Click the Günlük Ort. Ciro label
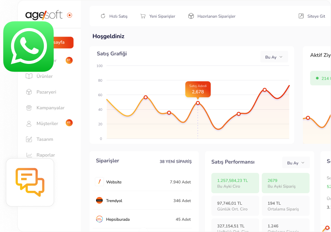This screenshot has height=232, width=331. click(233, 209)
